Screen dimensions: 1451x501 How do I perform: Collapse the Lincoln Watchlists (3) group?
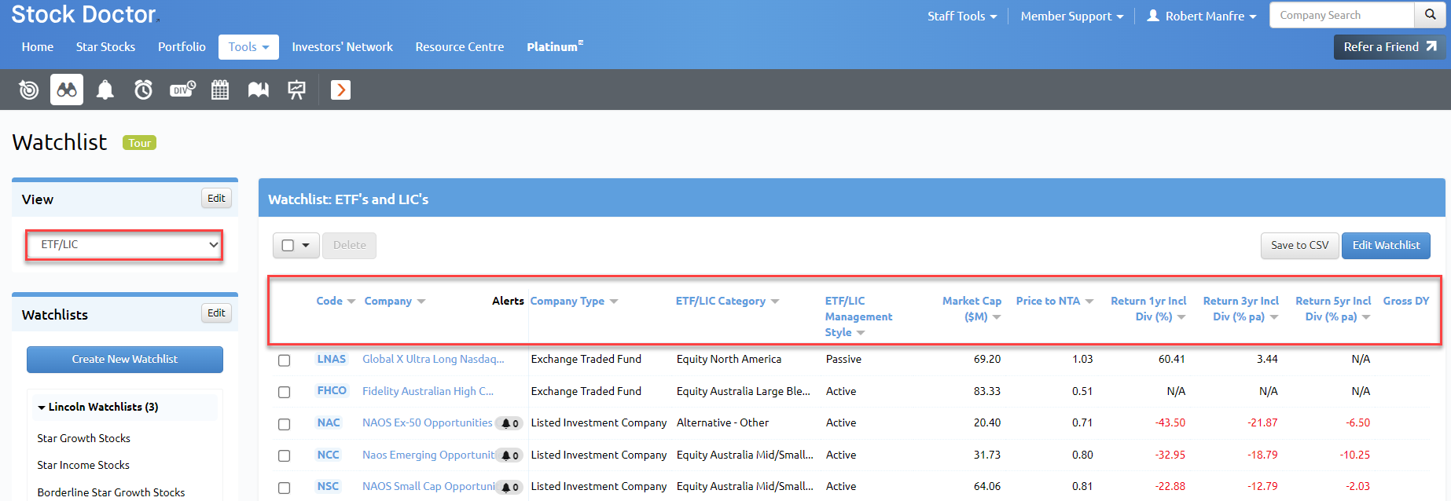point(97,407)
